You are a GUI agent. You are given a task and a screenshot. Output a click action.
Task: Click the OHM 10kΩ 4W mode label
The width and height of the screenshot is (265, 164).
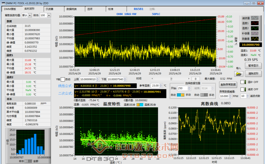[x=126, y=14]
